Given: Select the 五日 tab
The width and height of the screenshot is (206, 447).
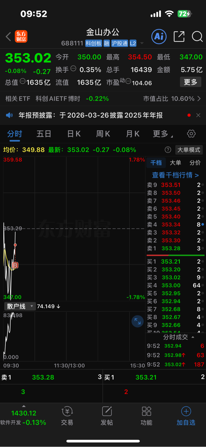Looking at the screenshot, I should coord(44,134).
